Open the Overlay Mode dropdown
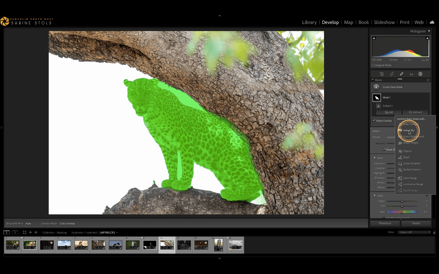This screenshot has width=439, height=274. pos(68,223)
